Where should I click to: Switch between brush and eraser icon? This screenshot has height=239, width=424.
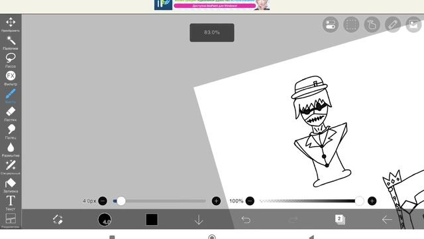[58, 219]
